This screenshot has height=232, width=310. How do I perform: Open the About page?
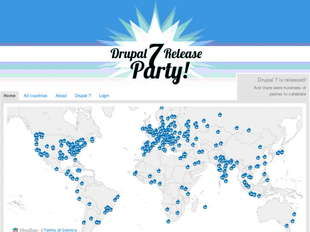point(61,96)
